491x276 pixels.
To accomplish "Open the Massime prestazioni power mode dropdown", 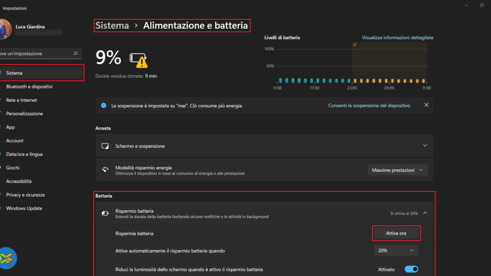I will 397,170.
